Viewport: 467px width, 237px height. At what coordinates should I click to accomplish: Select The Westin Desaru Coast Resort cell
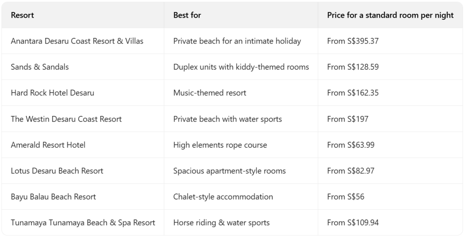click(66, 119)
